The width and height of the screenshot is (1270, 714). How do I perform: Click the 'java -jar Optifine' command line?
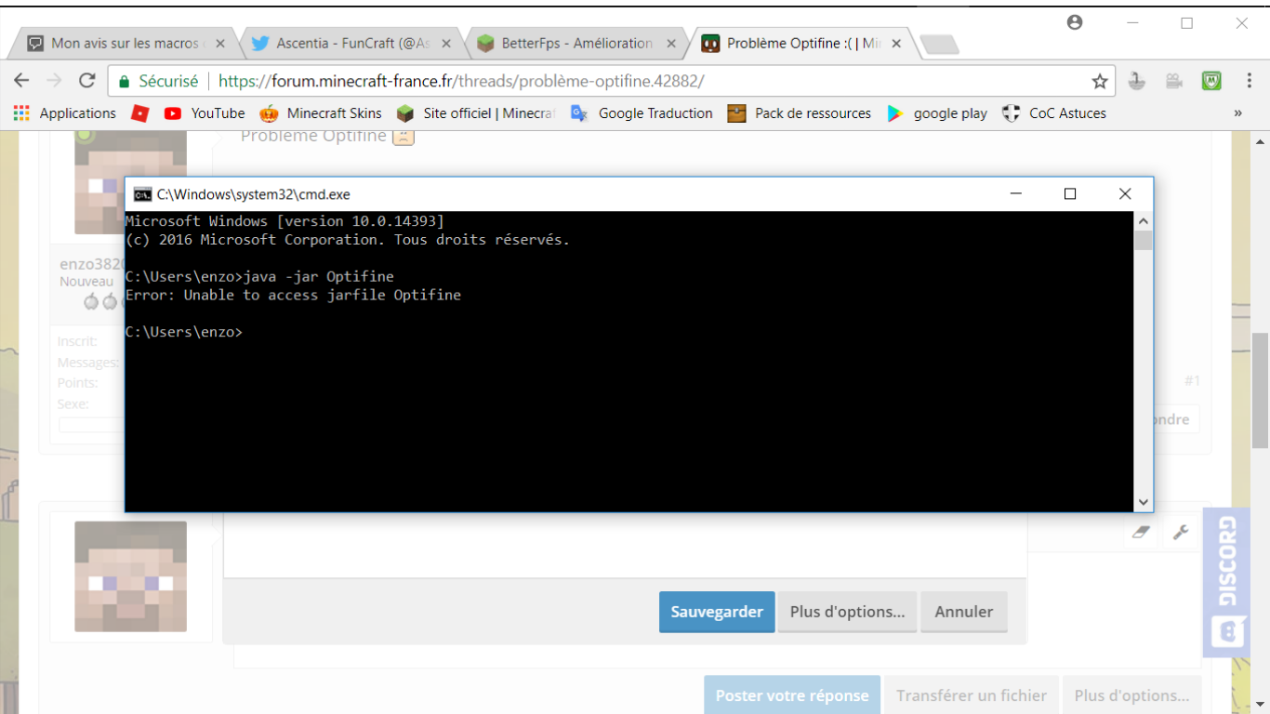click(x=259, y=276)
